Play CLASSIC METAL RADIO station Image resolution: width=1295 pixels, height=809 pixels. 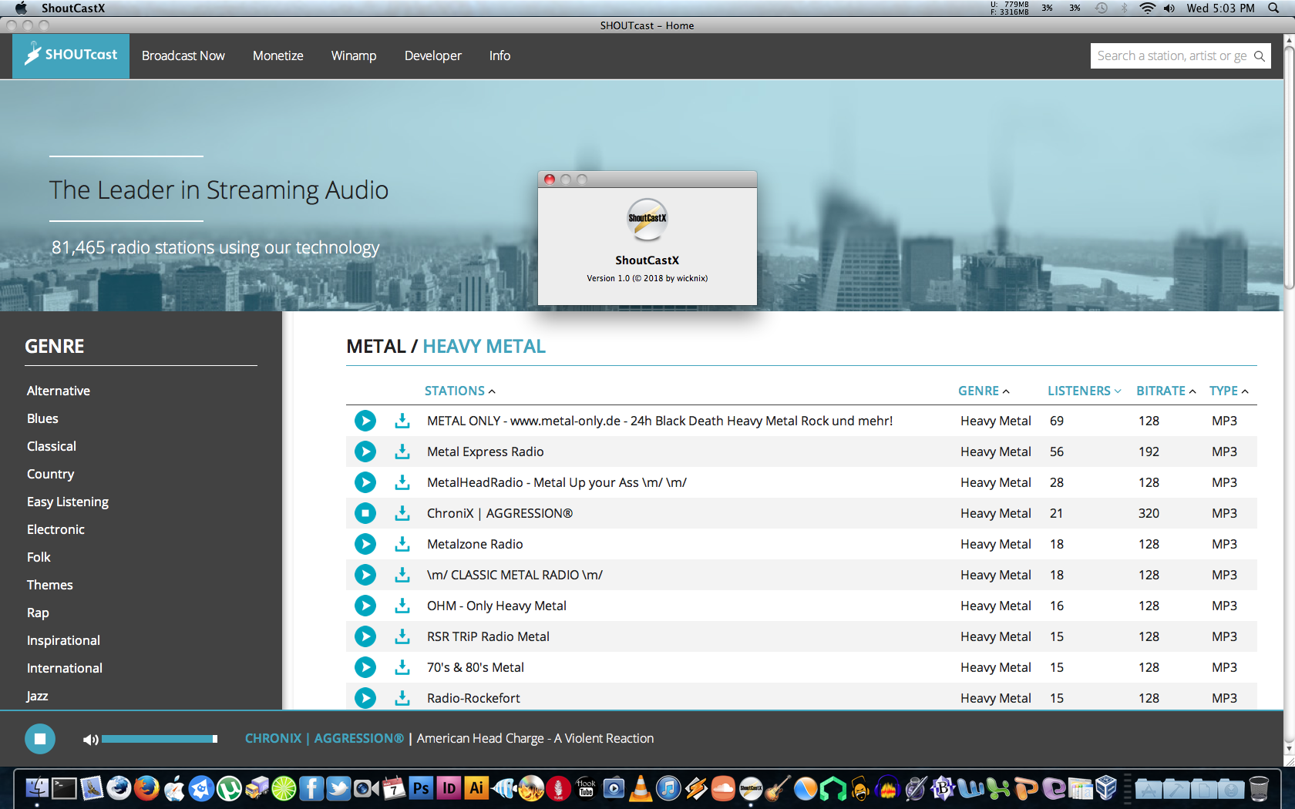(x=365, y=575)
